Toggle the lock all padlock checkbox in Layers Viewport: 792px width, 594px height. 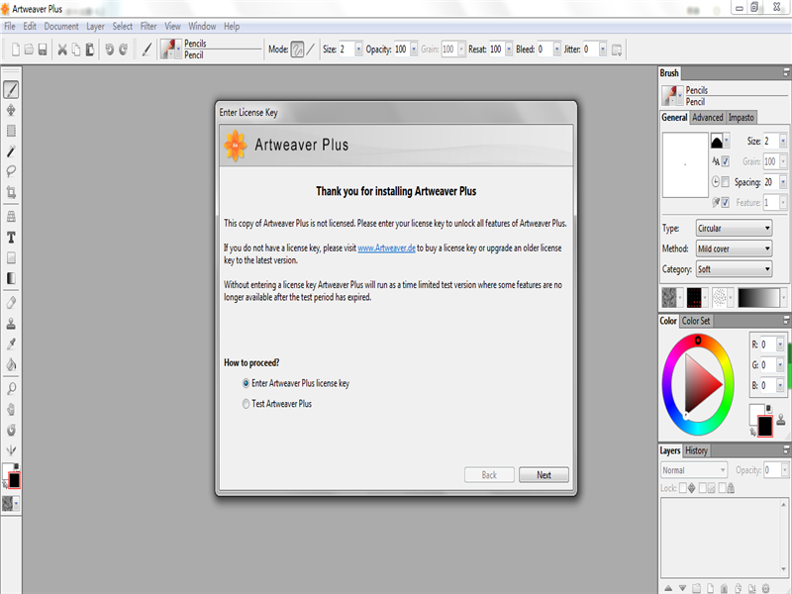click(x=723, y=488)
